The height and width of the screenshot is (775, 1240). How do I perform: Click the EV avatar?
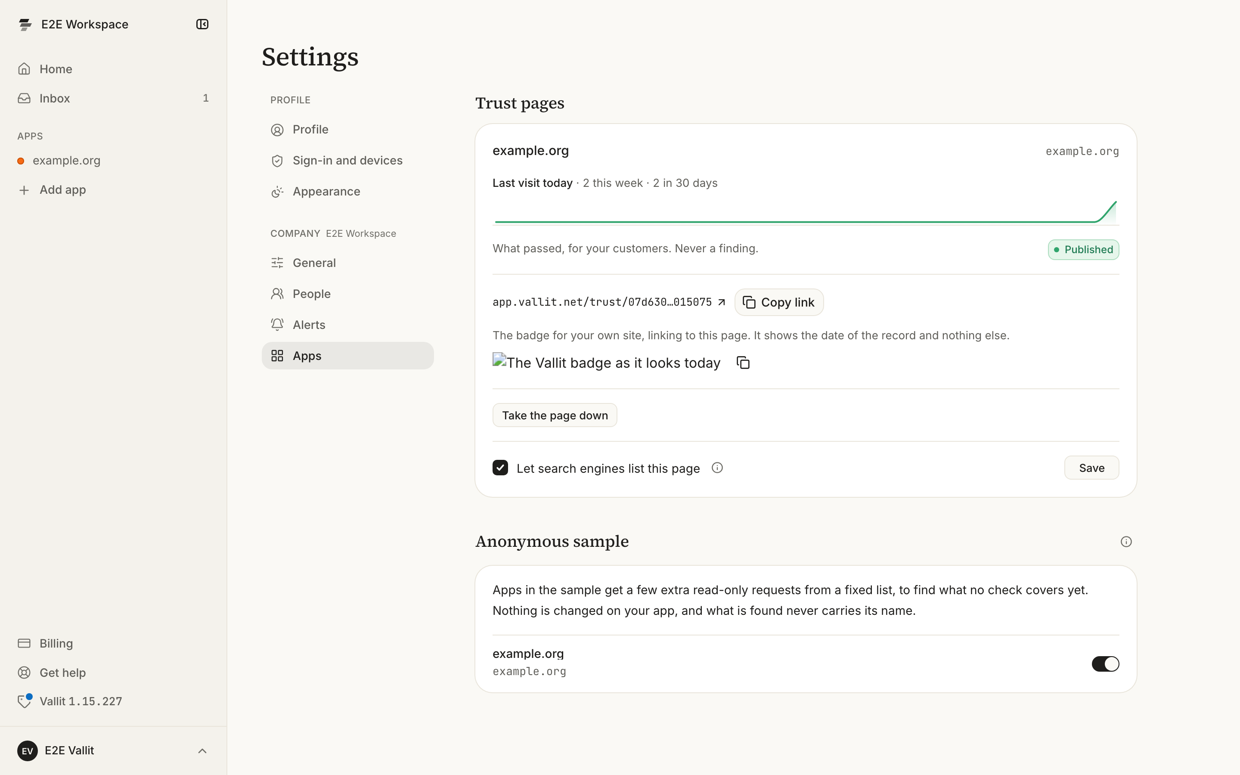pyautogui.click(x=27, y=750)
